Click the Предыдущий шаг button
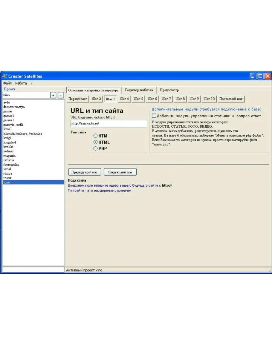The image size is (272, 345). tap(85, 172)
